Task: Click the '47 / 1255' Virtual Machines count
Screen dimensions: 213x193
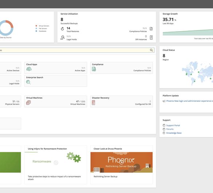Action: pyautogui.click(x=80, y=101)
